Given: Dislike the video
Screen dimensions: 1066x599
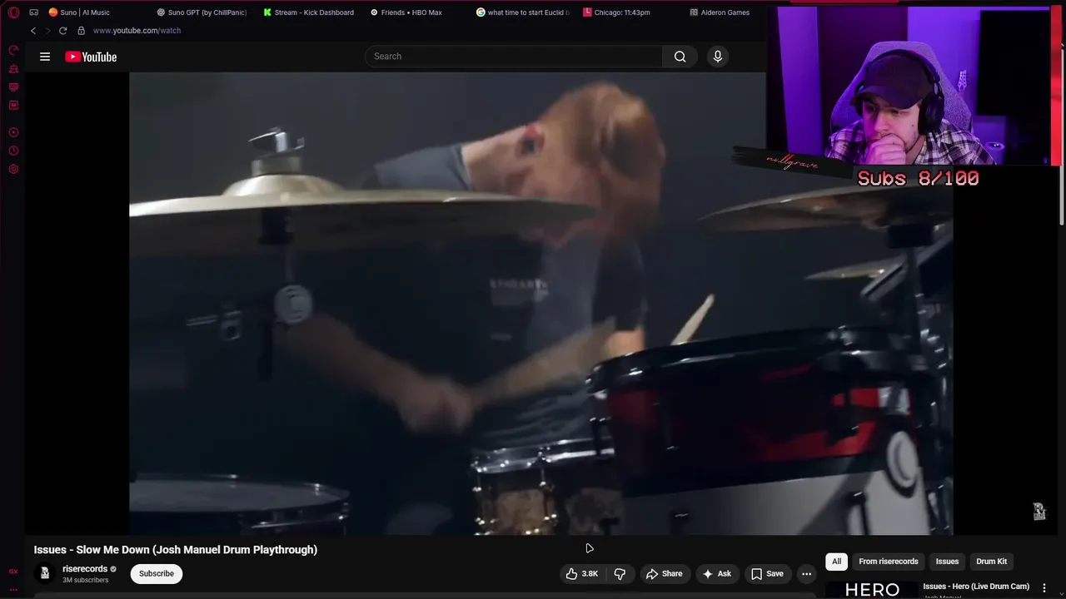Looking at the screenshot, I should coord(620,573).
